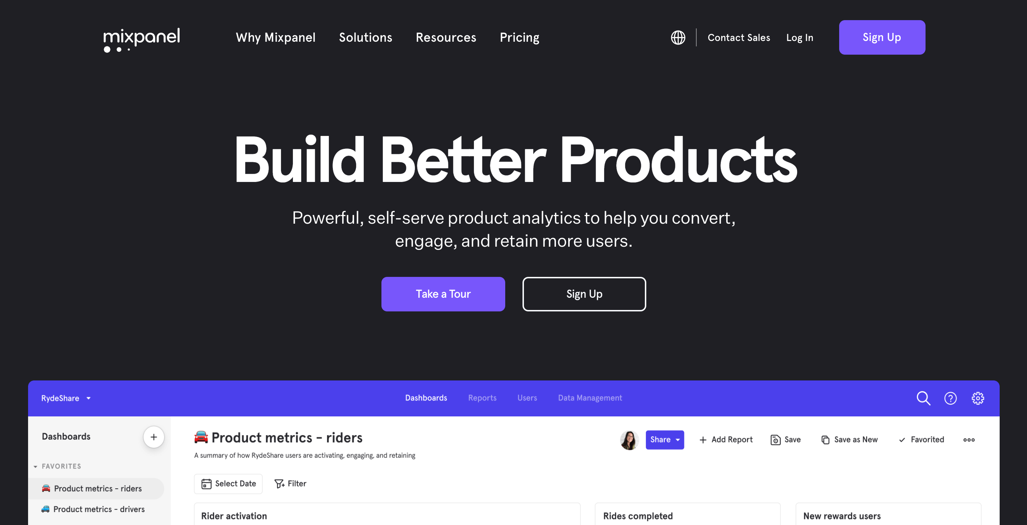This screenshot has width=1027, height=525.
Task: Toggle the Users nav item
Action: pyautogui.click(x=526, y=398)
